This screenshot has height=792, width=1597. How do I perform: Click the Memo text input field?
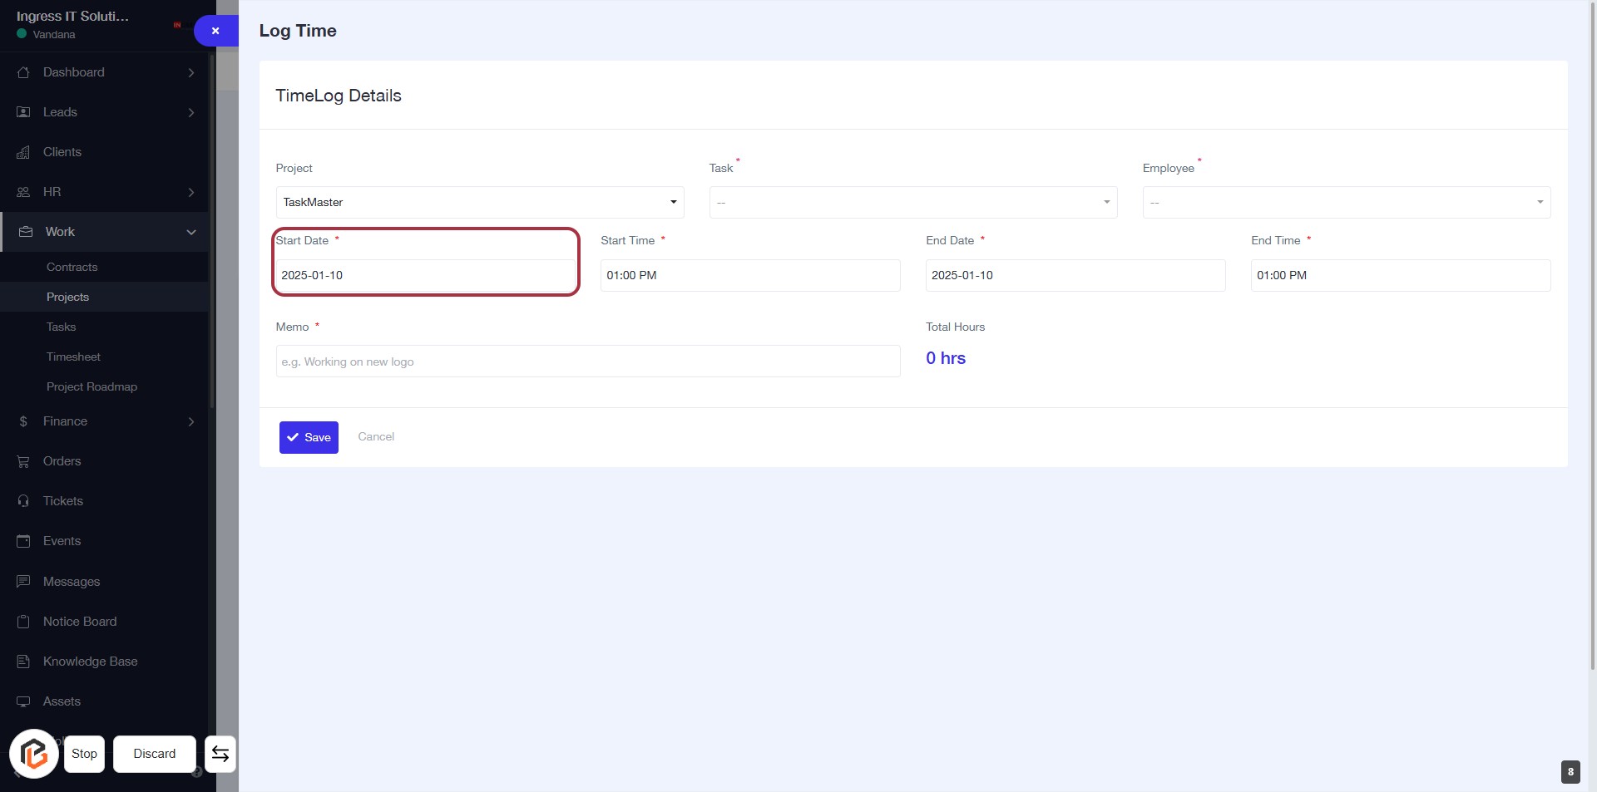pos(587,362)
